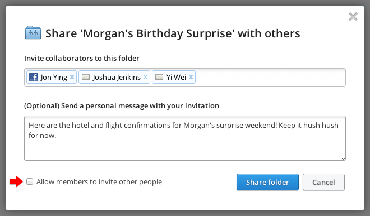370x216 pixels.
Task: Click inside the personal message text area
Action: click(x=185, y=138)
